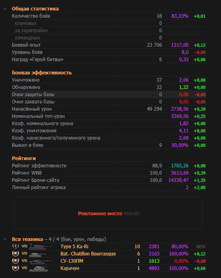Click the Bat.-Chatillon Bourrasque mastery badge icon

(15, 253)
